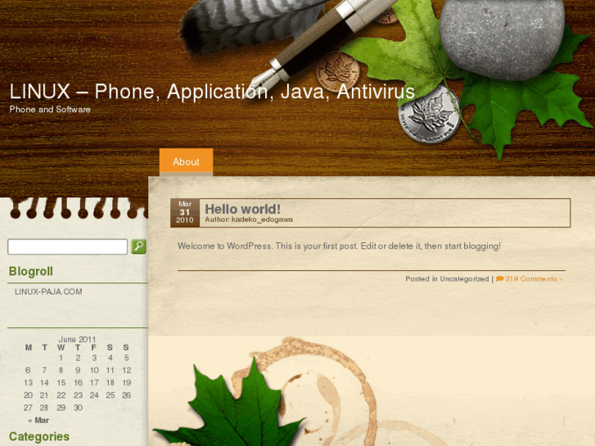Click the sidebar search input field
The width and height of the screenshot is (595, 446).
(68, 246)
